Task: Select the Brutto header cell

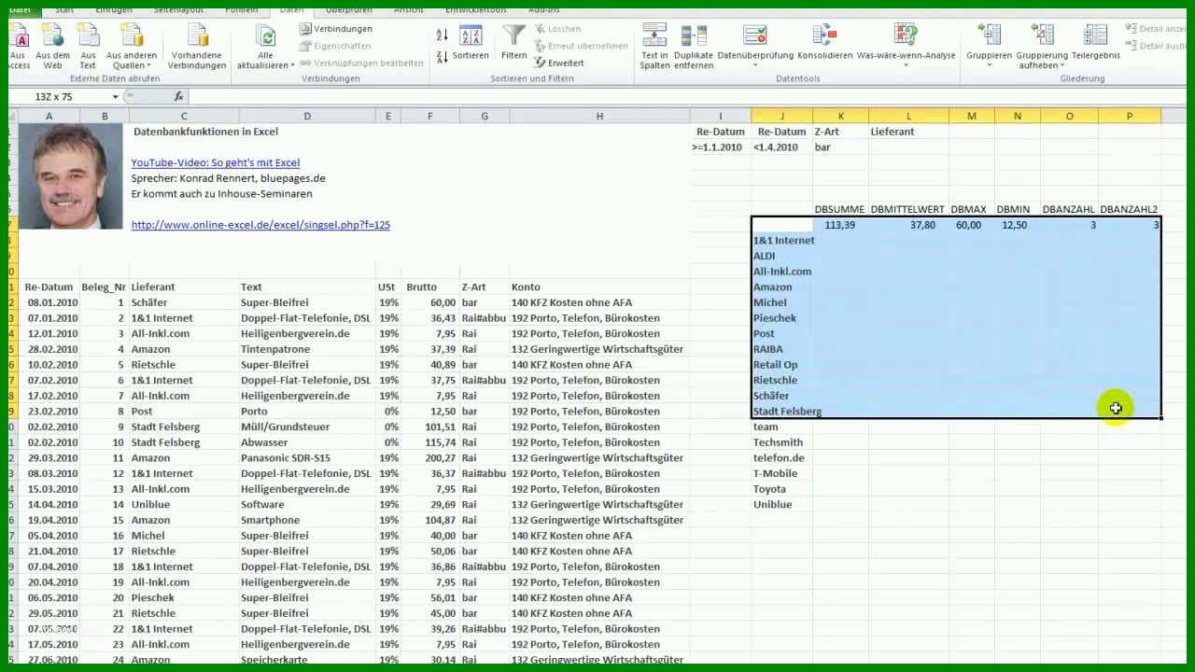Action: coord(430,287)
